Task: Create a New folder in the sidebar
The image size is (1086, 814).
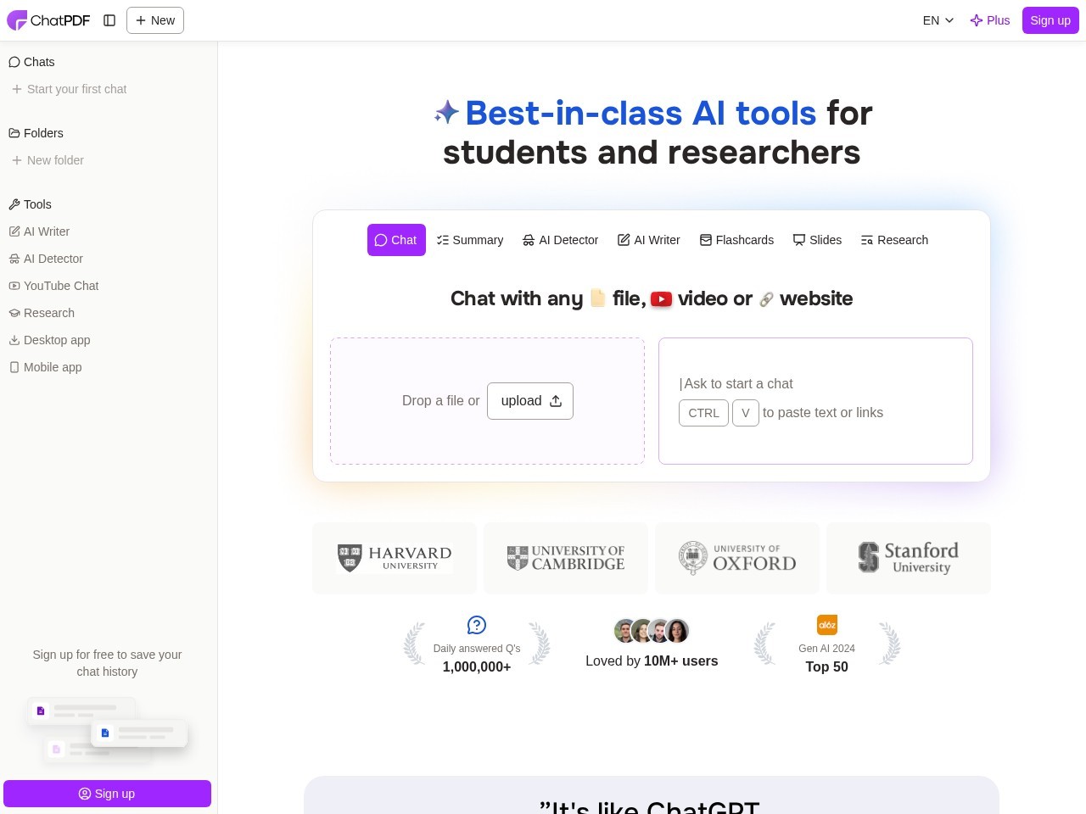Action: (54, 160)
